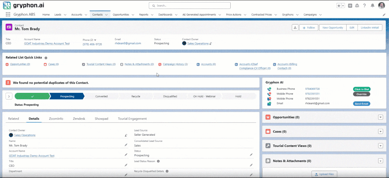The height and width of the screenshot is (178, 389).
Task: Edit the Lead Status Reason pencil icon
Action: (251, 165)
